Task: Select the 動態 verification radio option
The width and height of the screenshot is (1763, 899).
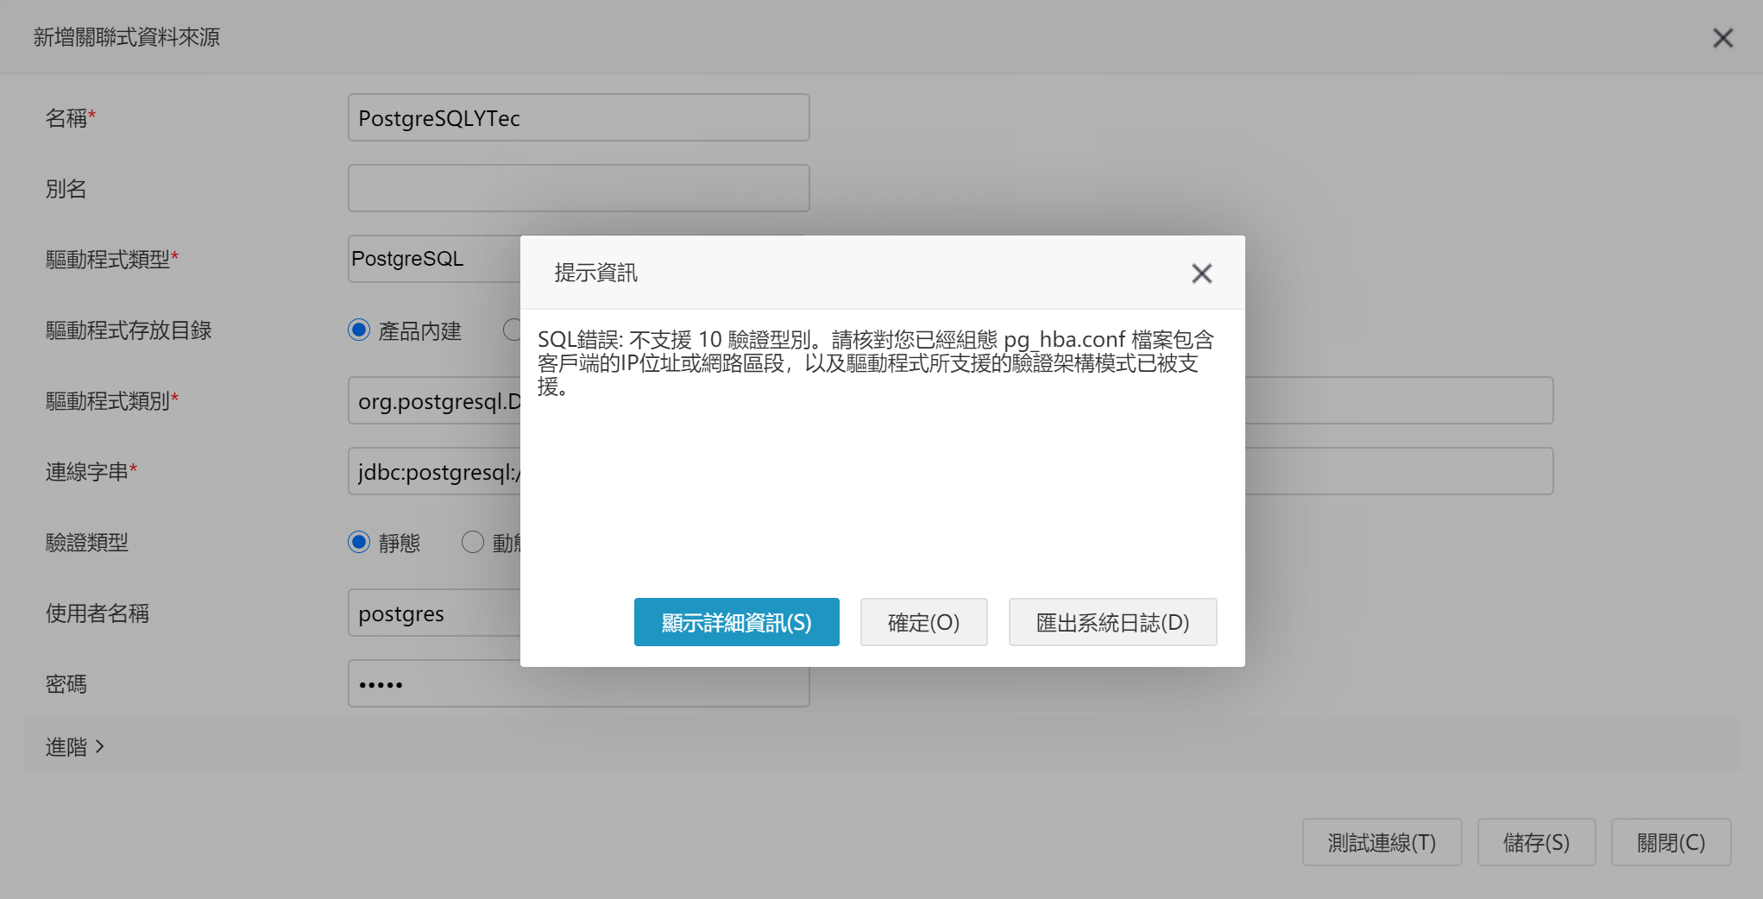Action: [x=473, y=543]
